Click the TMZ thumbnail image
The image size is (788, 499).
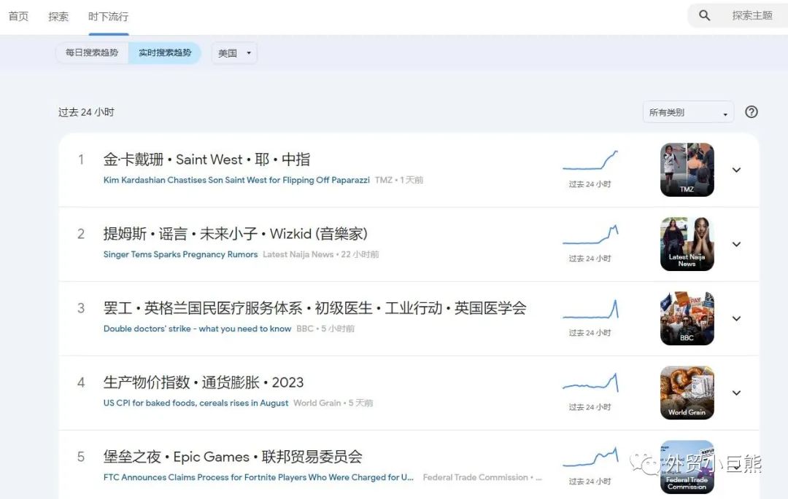pos(687,170)
